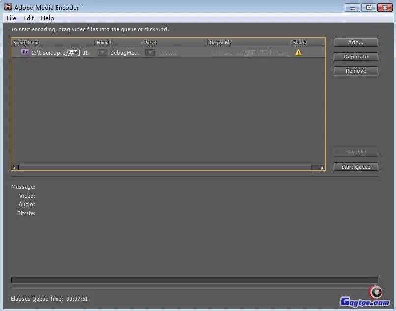Minimize the Adobe Media Encoder window

coord(352,7)
